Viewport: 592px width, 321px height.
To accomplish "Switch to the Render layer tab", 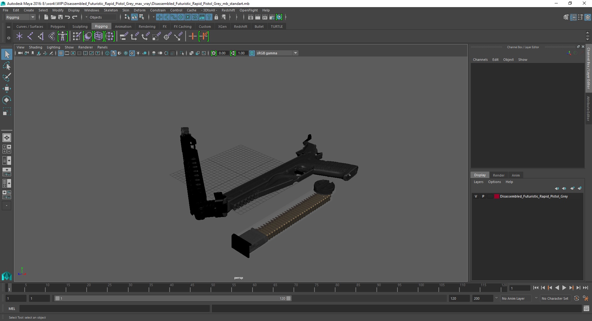I will point(499,175).
